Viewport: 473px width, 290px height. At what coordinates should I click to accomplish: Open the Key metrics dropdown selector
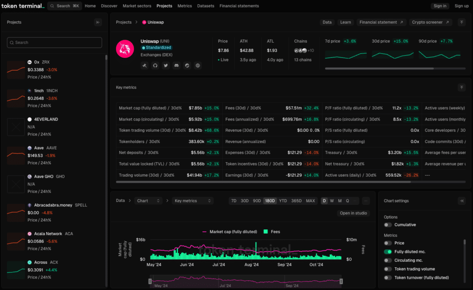pyautogui.click(x=193, y=201)
